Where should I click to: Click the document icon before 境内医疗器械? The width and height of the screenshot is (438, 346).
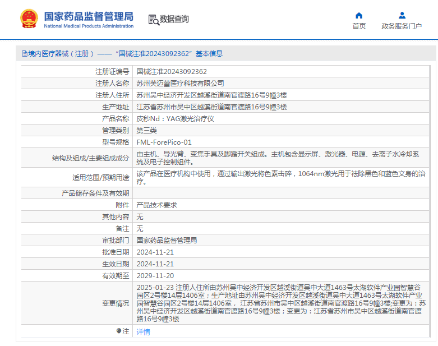coord(25,54)
